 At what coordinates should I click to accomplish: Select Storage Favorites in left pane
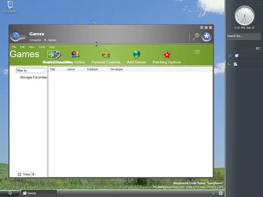pyautogui.click(x=33, y=77)
